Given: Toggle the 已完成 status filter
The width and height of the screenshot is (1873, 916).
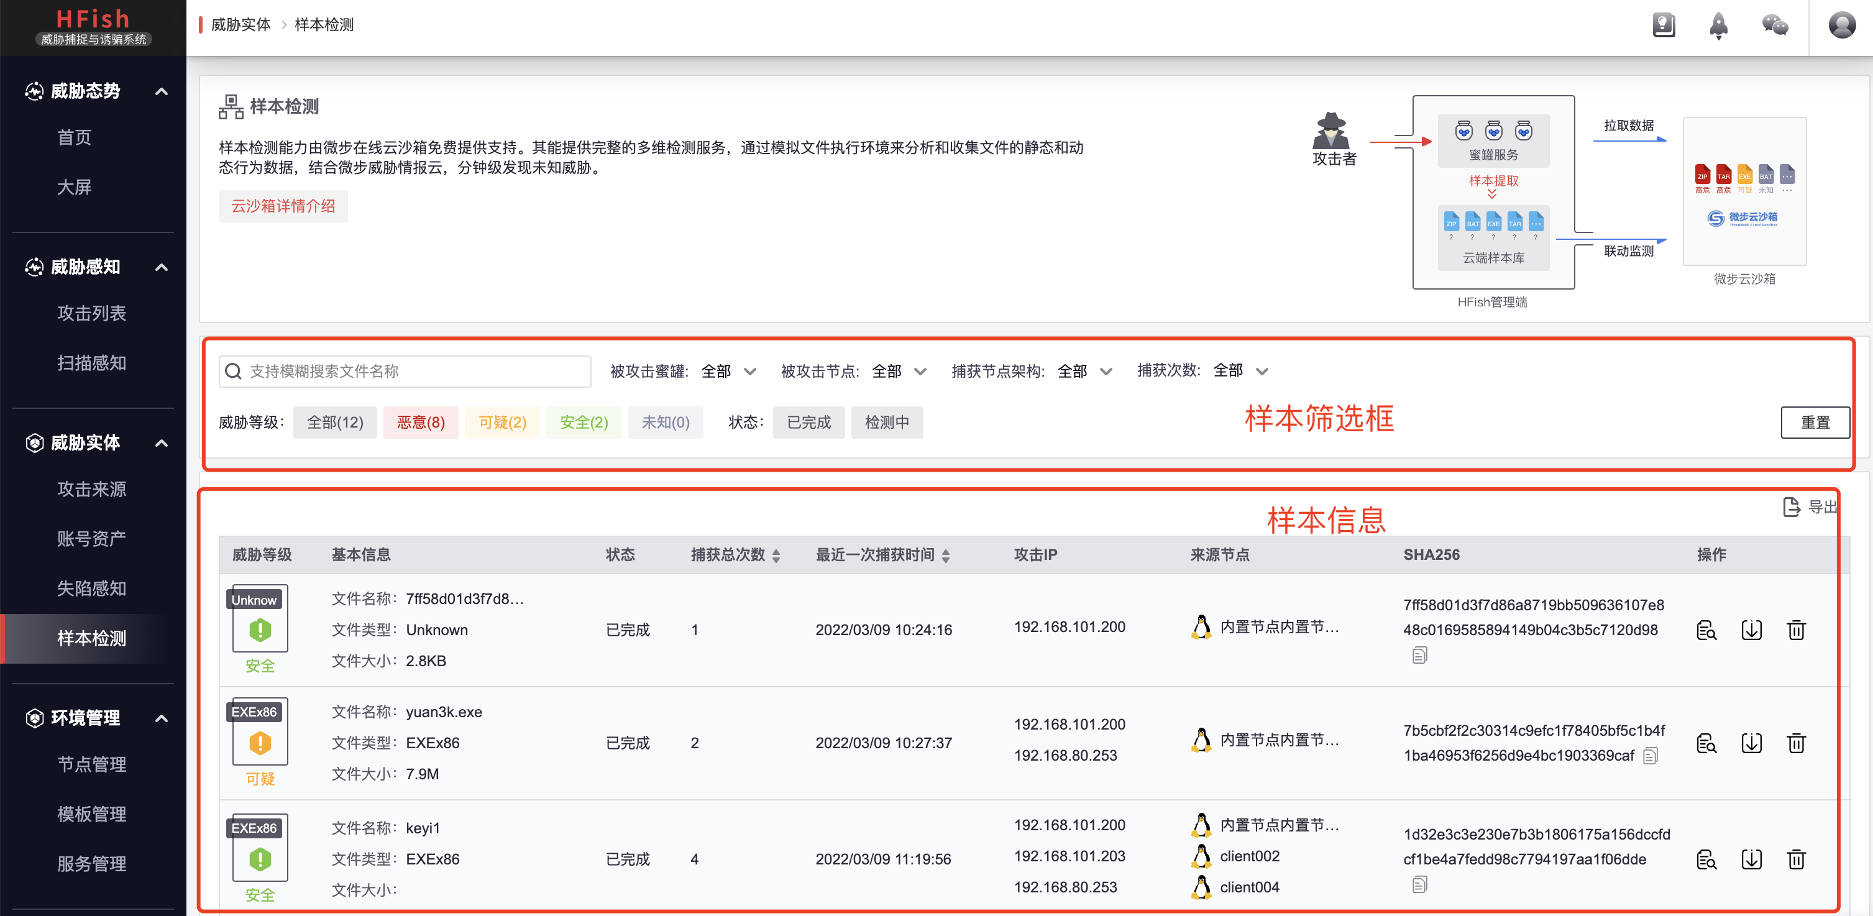Looking at the screenshot, I should click(808, 423).
